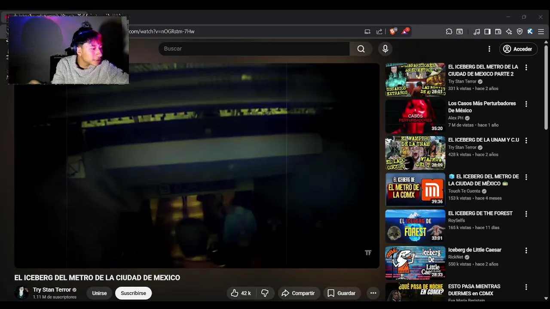Options for Touch Te Cuenta metro video
Viewport: 550px width, 309px height.
tap(526, 177)
